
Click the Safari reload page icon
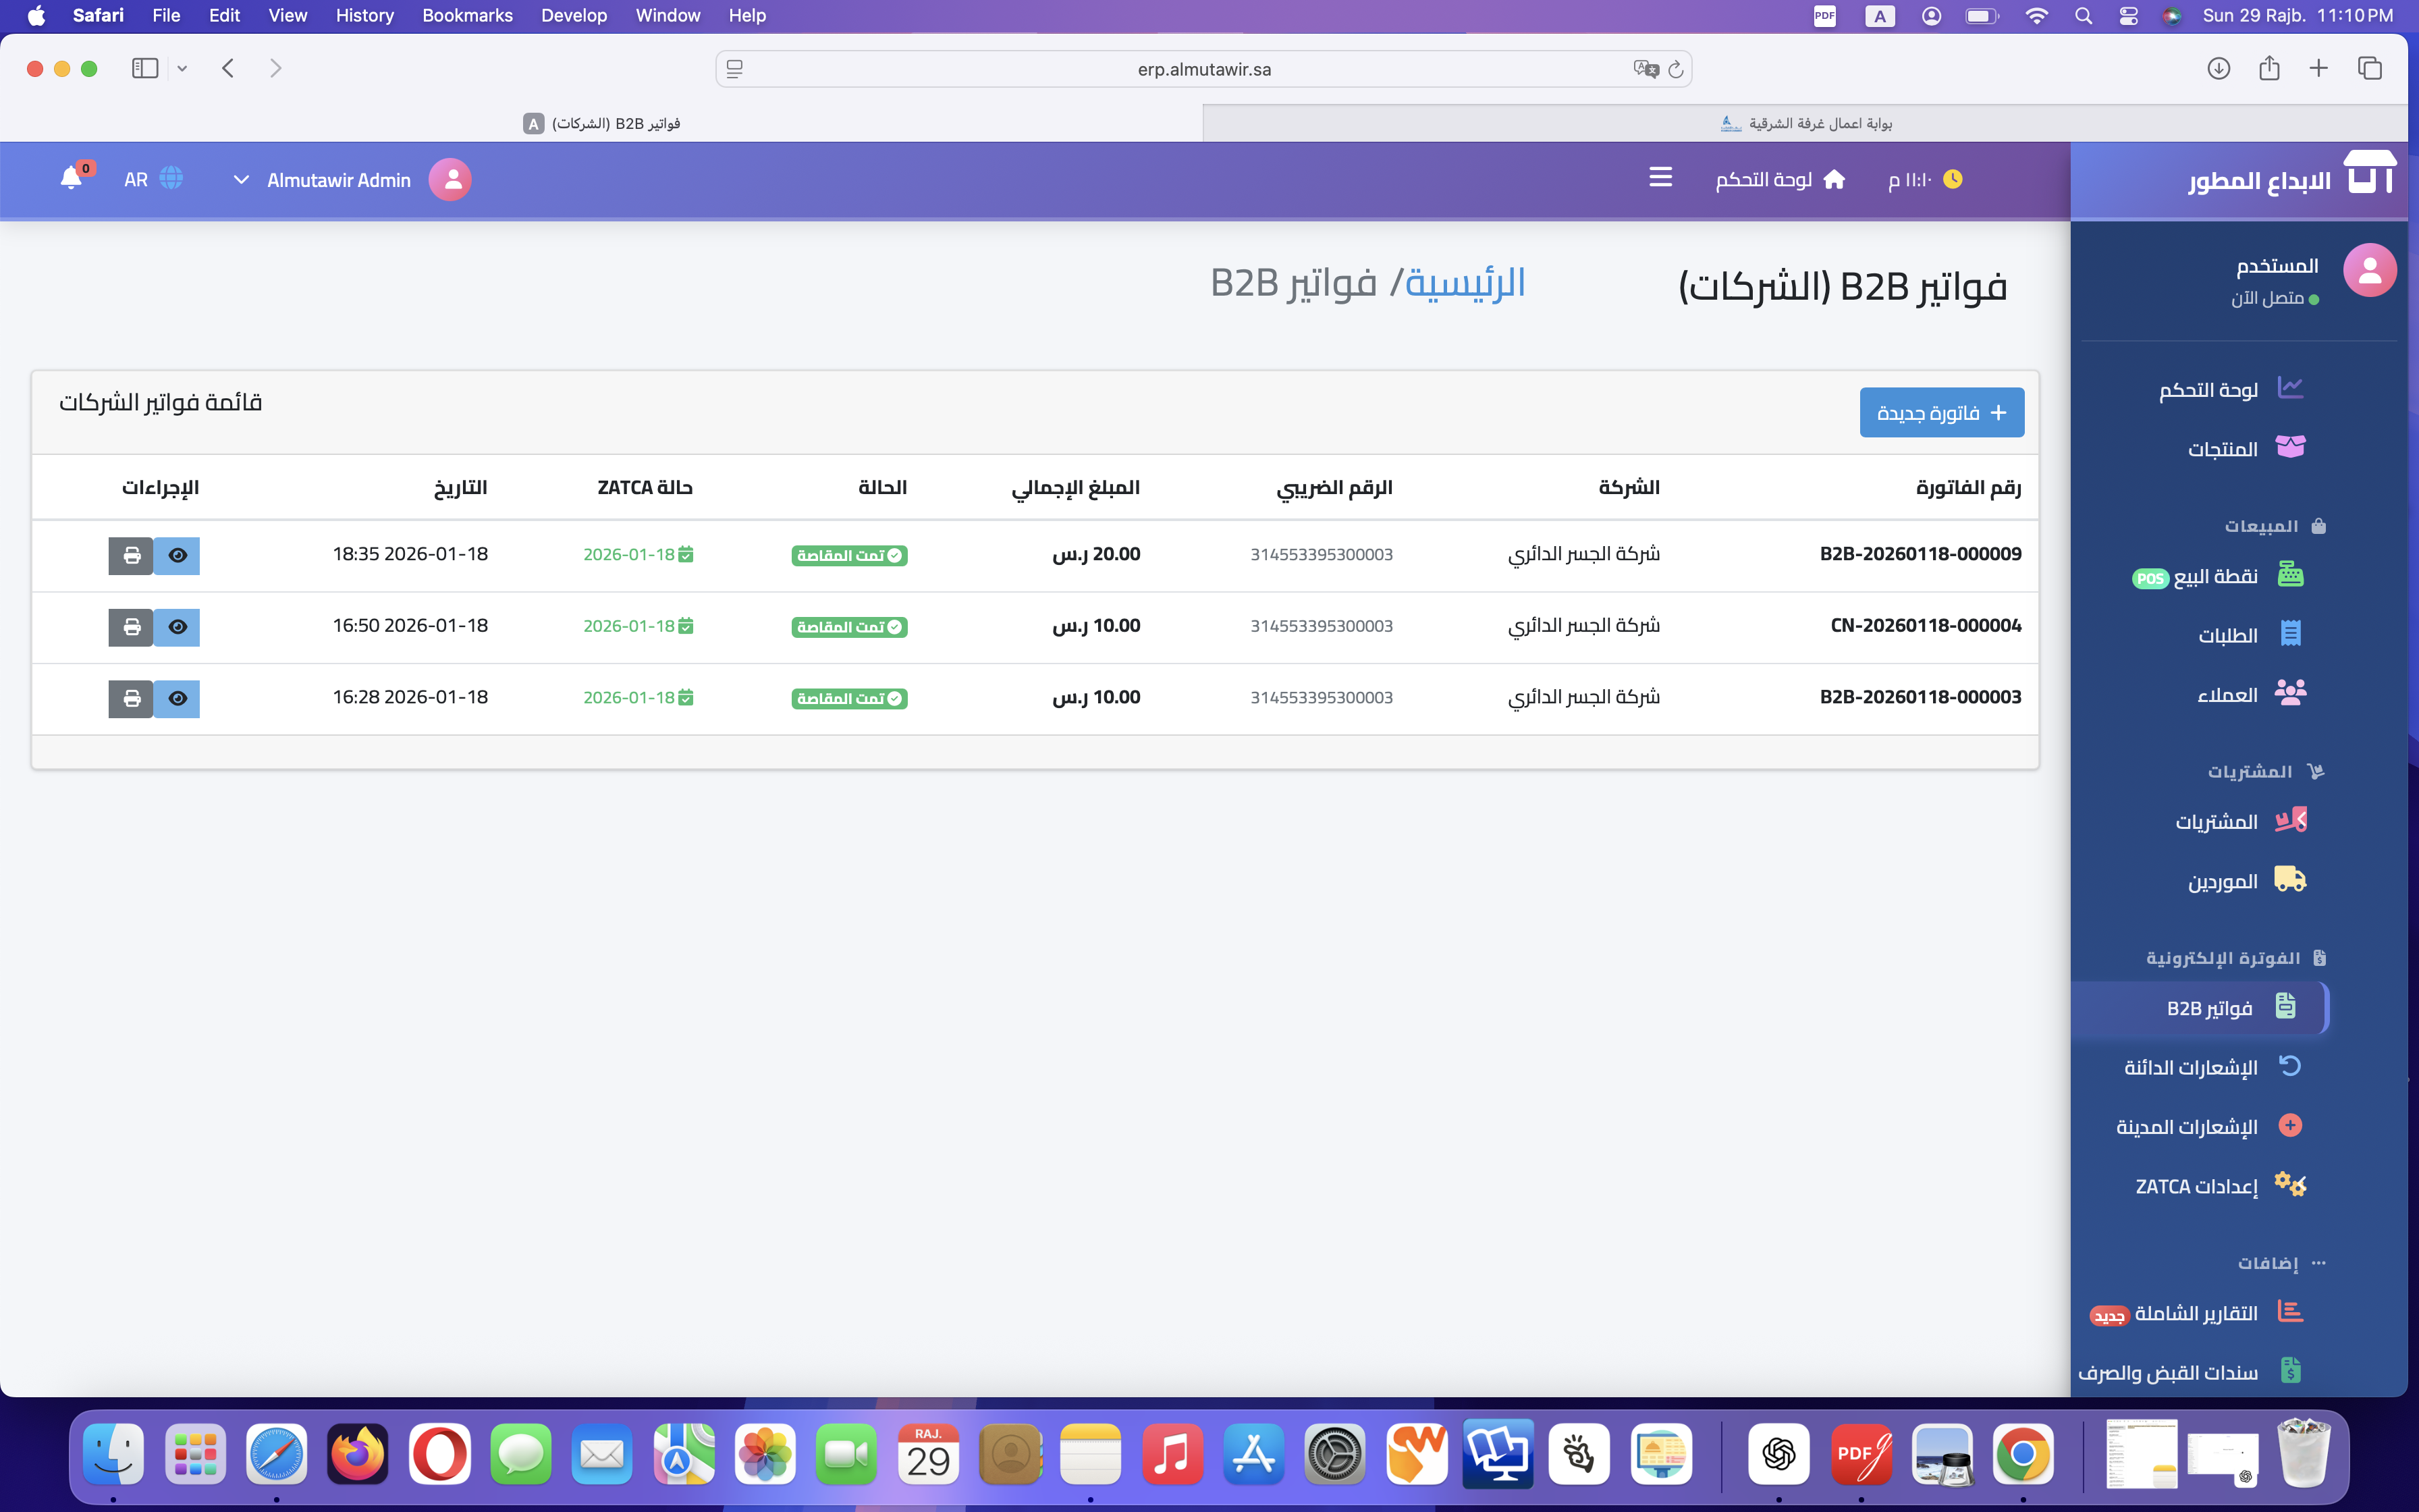click(1677, 69)
